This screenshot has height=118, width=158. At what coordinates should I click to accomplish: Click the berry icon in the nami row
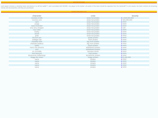coord(121,22)
